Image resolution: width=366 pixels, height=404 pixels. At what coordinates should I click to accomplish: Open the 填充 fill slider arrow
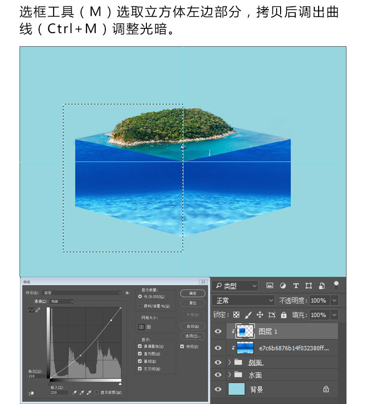pyautogui.click(x=335, y=315)
